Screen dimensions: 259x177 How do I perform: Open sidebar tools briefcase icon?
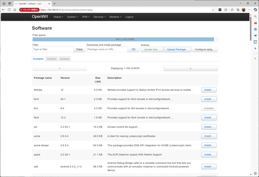pyautogui.click(x=255, y=23)
